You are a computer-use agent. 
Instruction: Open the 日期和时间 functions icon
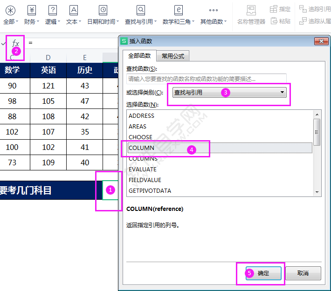103,10
